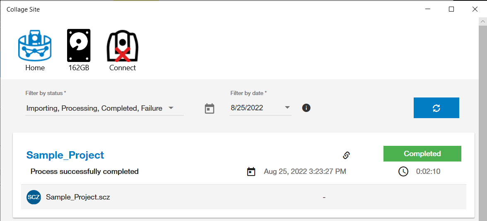The image size is (487, 221).
Task: Click the Home label text
Action: tap(35, 68)
